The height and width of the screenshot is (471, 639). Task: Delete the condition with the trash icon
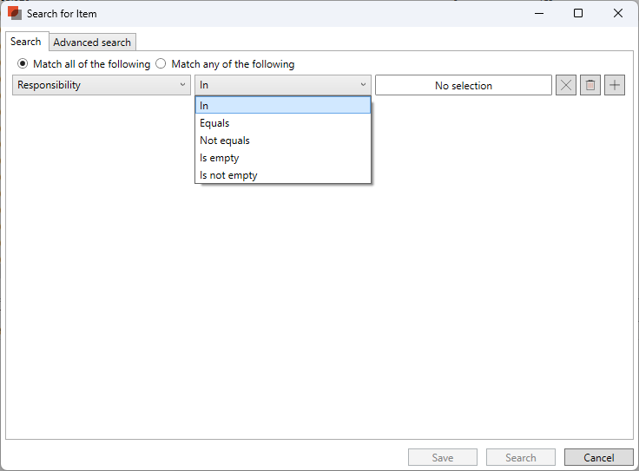coord(590,85)
